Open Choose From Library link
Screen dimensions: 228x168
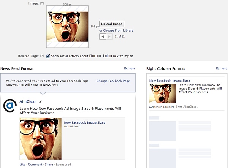point(116,30)
